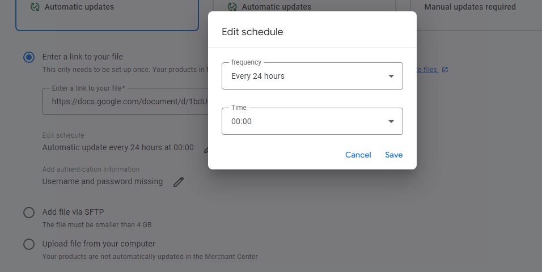Click the sync icon on the middle Automatic updates card

pyautogui.click(x=232, y=7)
